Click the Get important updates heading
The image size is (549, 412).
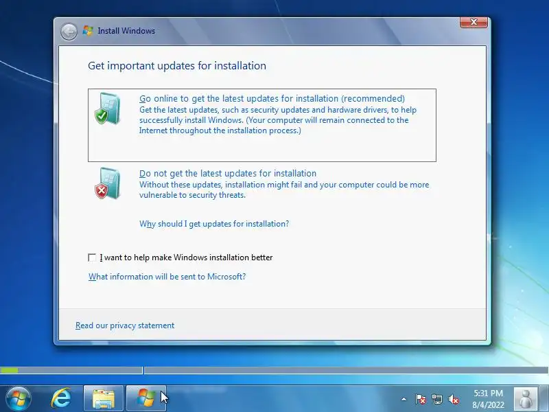[177, 66]
